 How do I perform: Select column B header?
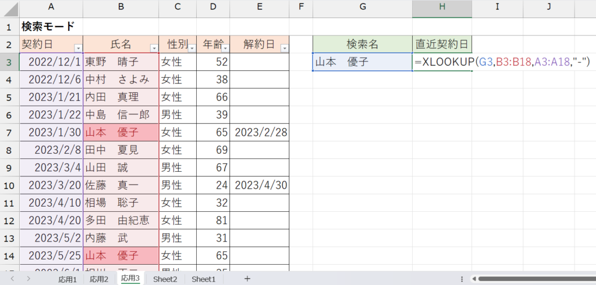pos(120,9)
